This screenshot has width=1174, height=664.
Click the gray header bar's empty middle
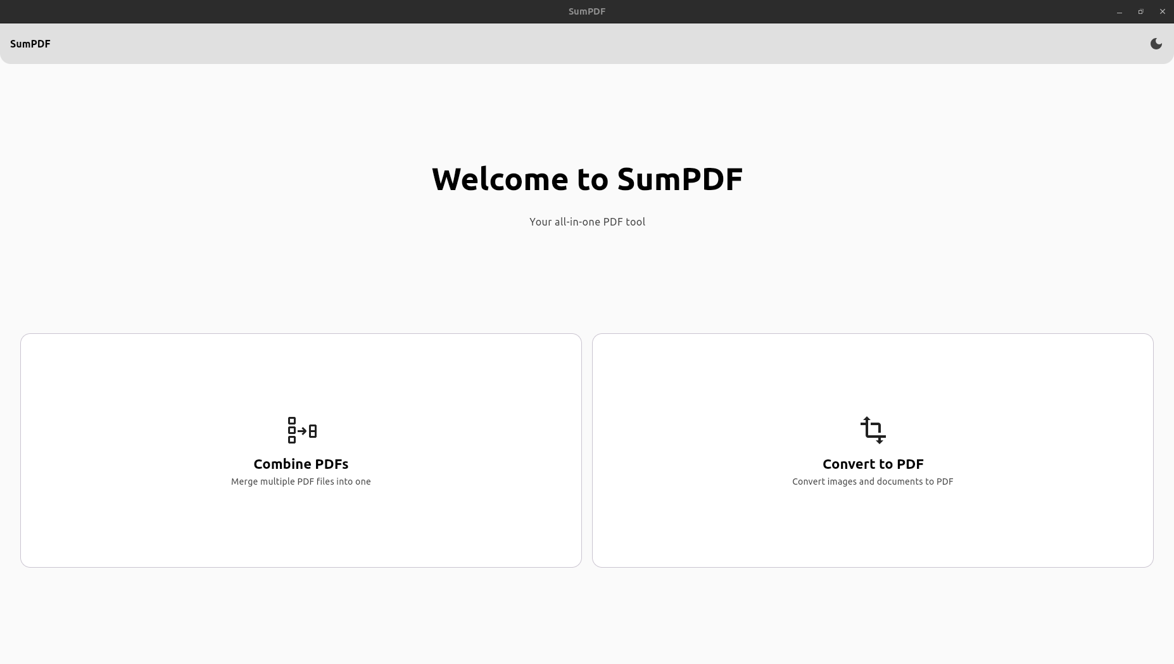point(587,44)
